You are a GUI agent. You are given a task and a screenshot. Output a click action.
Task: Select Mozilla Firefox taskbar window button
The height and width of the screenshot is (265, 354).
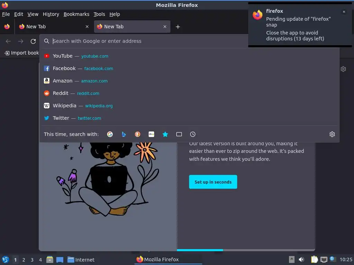point(168,259)
